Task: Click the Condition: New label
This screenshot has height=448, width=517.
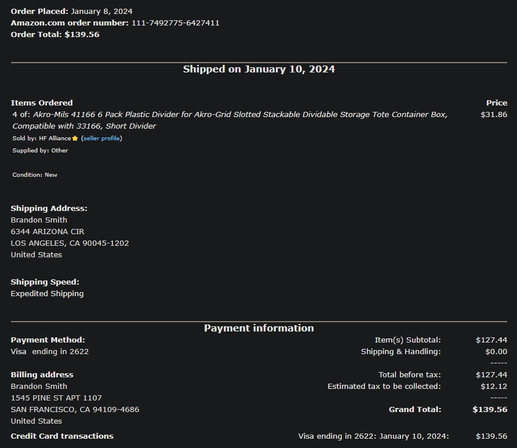Action: [35, 175]
